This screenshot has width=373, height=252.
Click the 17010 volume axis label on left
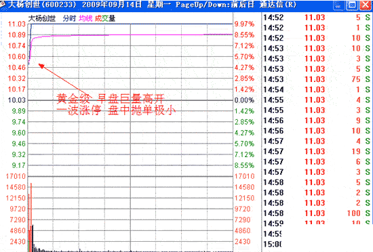[16, 176]
